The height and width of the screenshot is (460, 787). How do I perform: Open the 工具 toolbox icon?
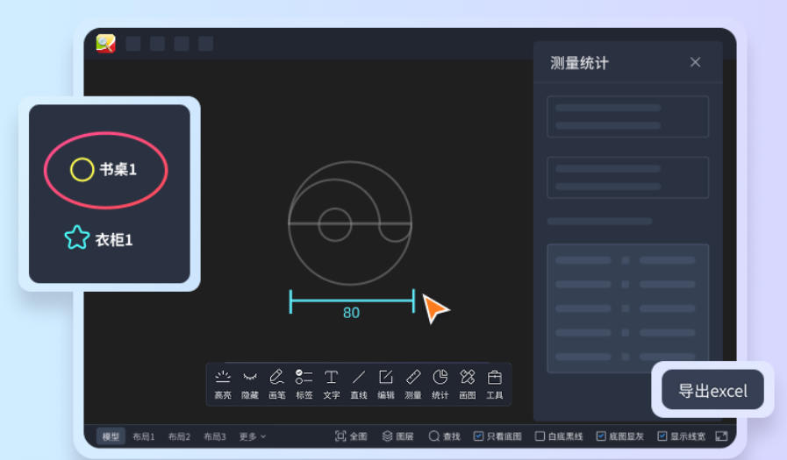click(494, 383)
